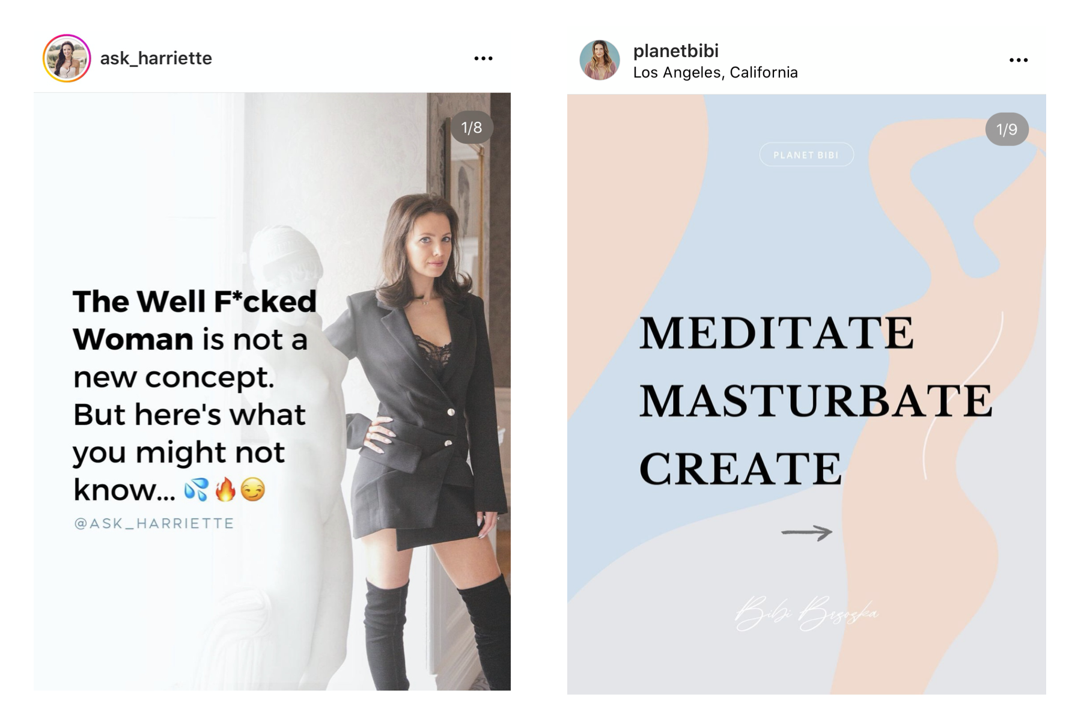Open ask_harriette profile picture story
This screenshot has width=1072, height=715.
(67, 58)
